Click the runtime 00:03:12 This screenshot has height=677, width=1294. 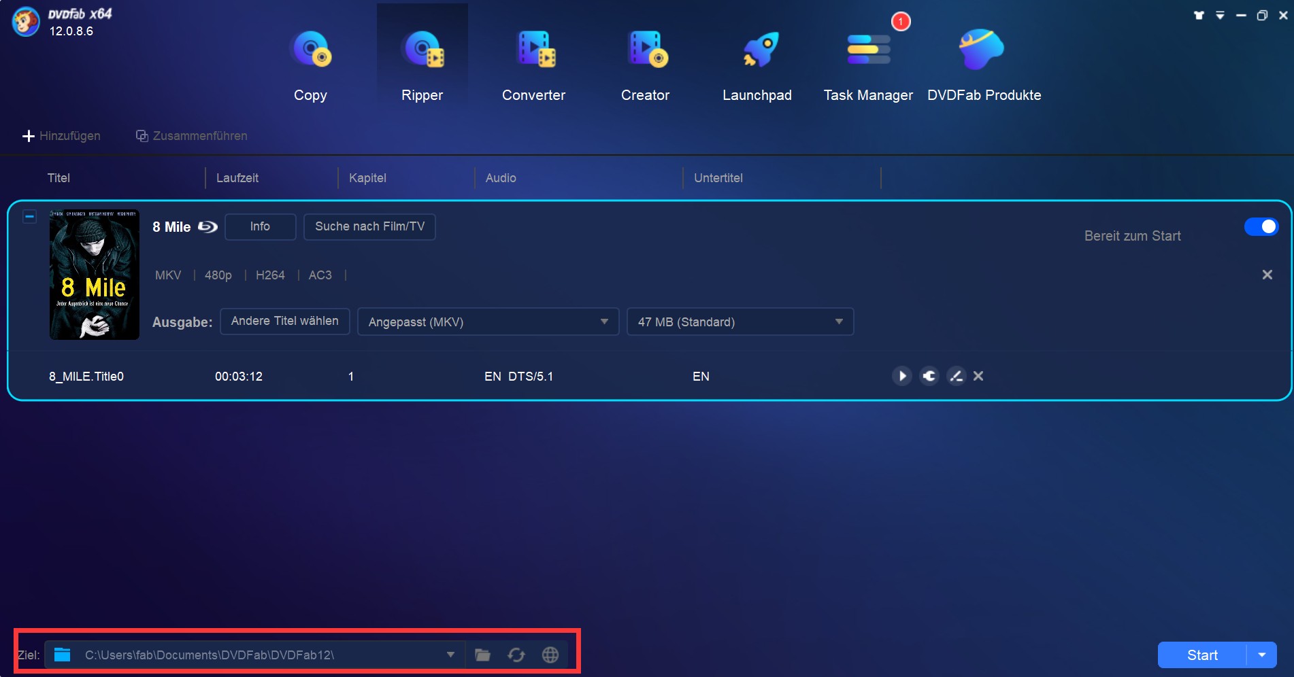pyautogui.click(x=239, y=377)
